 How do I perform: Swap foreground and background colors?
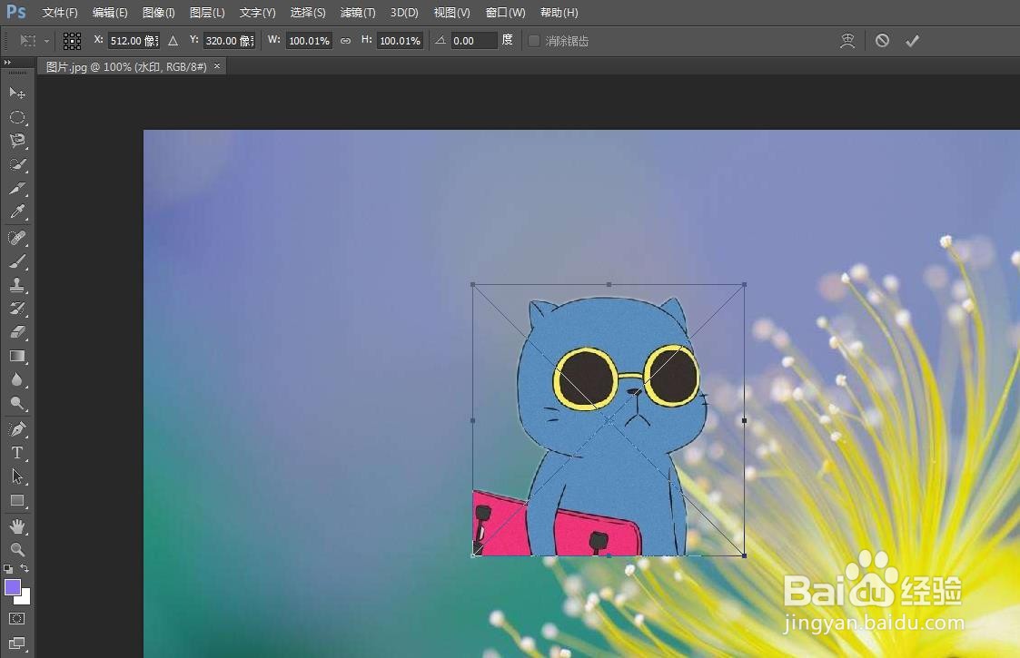[x=25, y=568]
